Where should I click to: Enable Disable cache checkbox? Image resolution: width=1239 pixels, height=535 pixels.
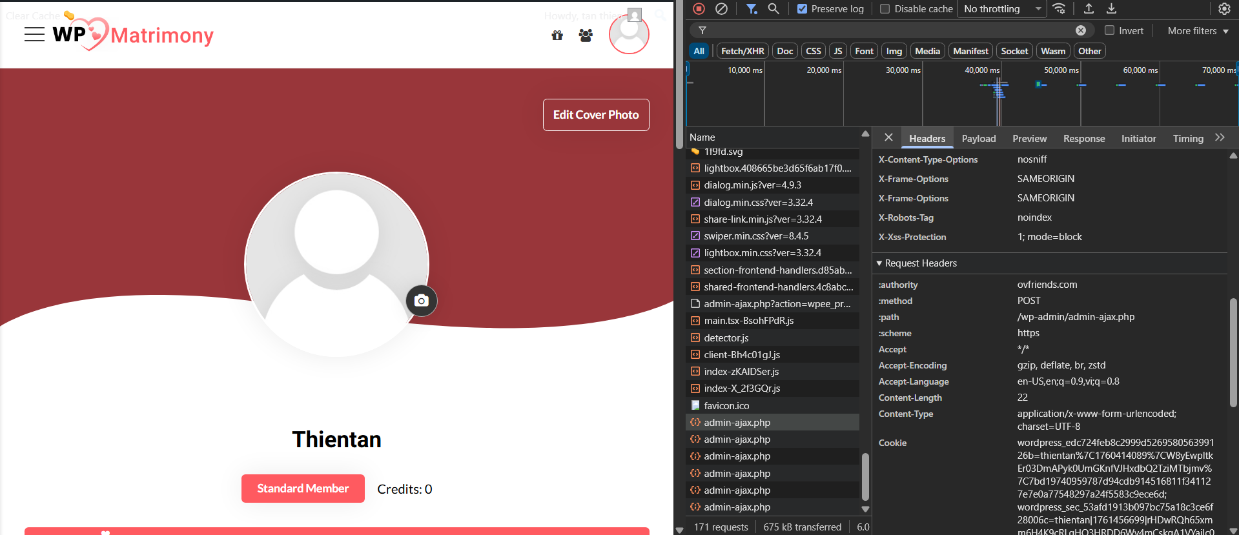click(x=885, y=9)
